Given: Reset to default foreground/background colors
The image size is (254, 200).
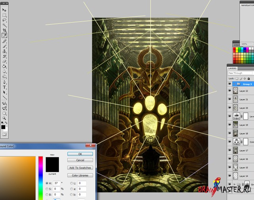Looking at the screenshot, I should 2,123.
